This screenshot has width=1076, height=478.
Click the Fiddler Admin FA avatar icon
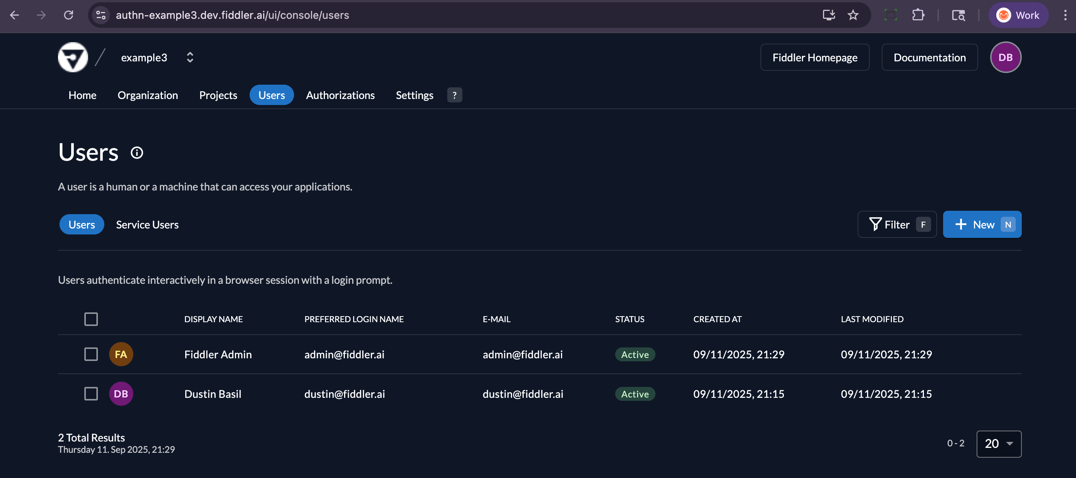pyautogui.click(x=121, y=354)
